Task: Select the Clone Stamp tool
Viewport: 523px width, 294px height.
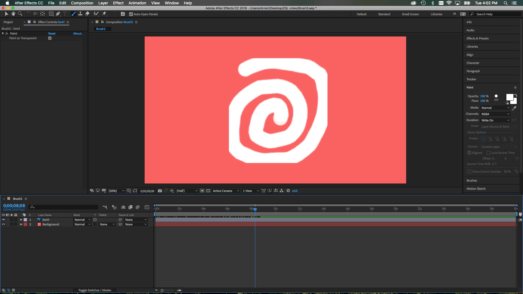Action: pyautogui.click(x=80, y=14)
